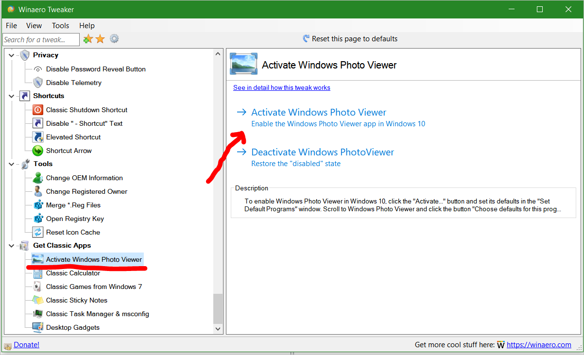Click the tree scrollbar down arrow
The image size is (584, 355).
pyautogui.click(x=218, y=329)
